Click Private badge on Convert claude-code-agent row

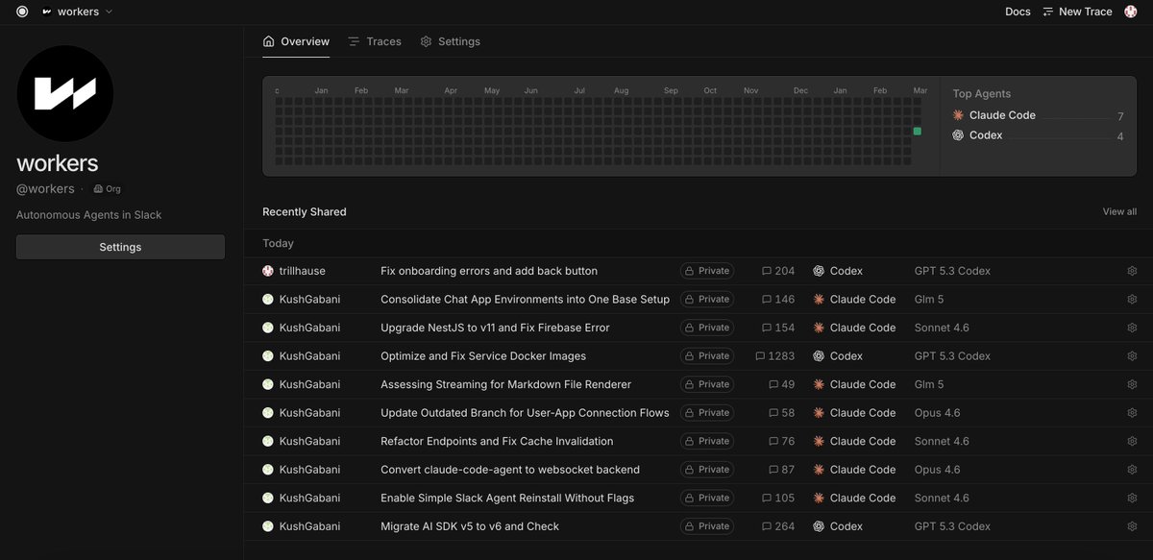pyautogui.click(x=707, y=470)
